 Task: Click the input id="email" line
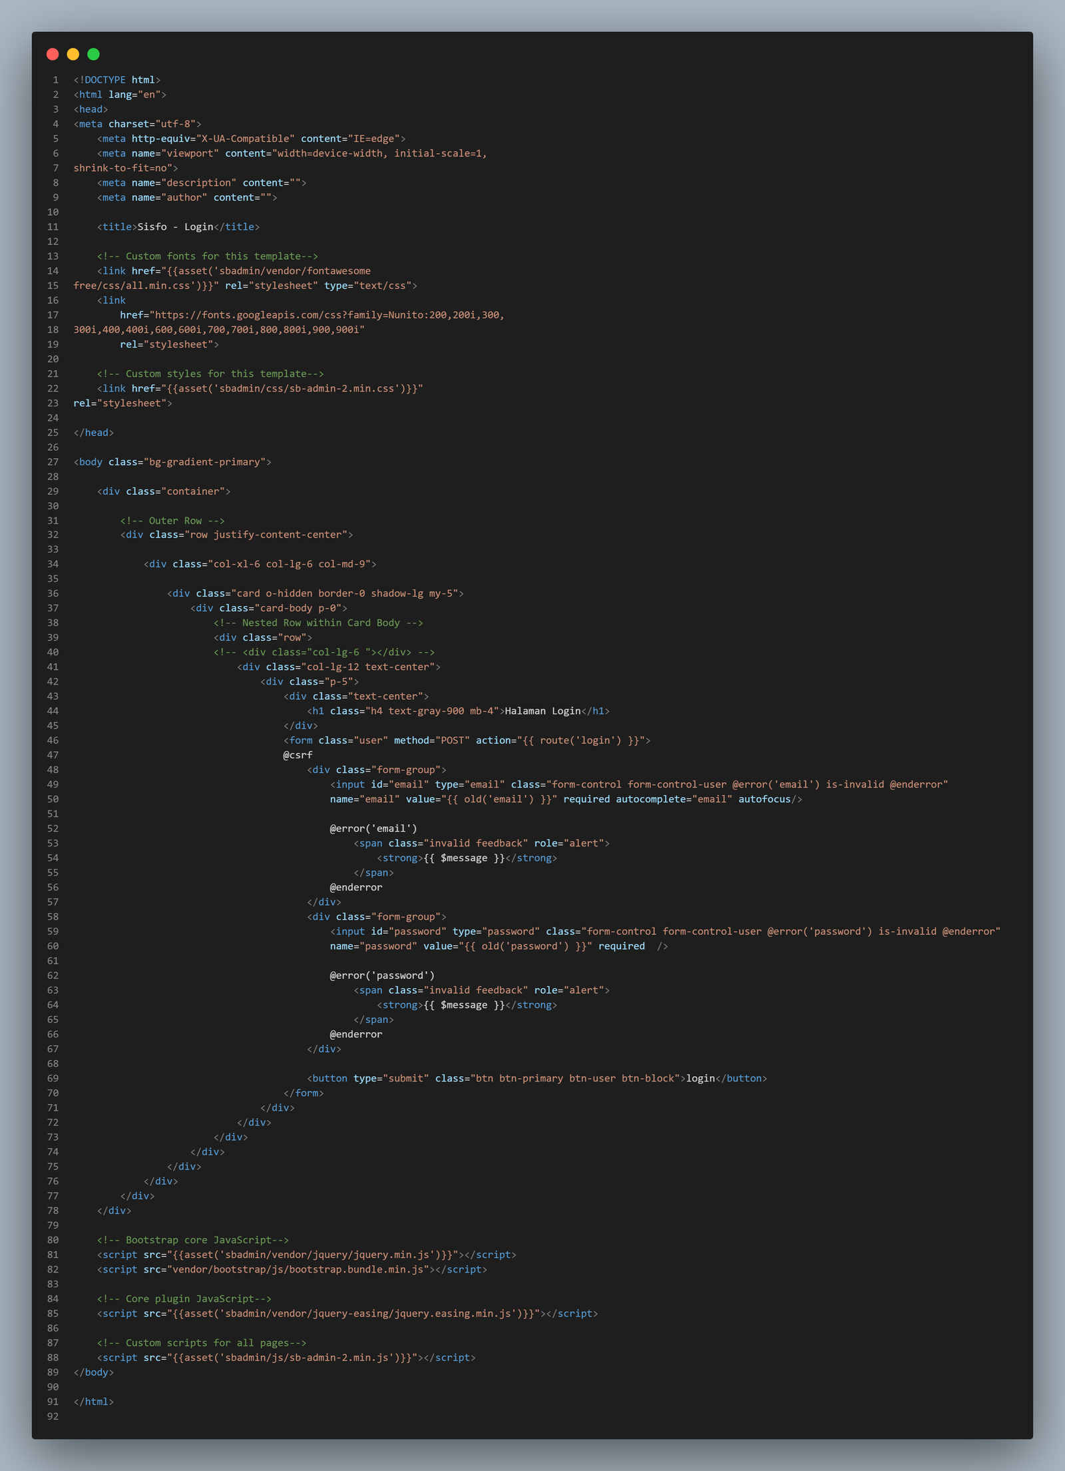[640, 784]
